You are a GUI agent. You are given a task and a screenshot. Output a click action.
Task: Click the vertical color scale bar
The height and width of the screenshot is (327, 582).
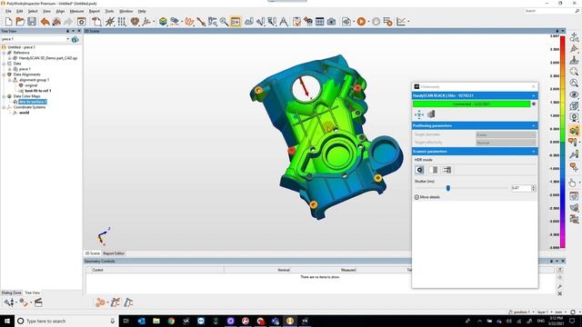(x=562, y=142)
